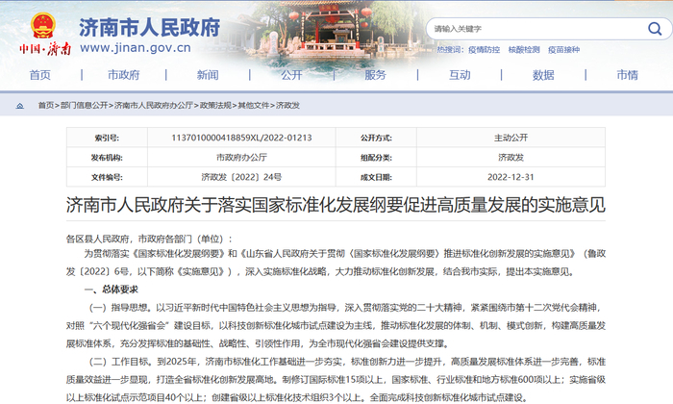Image resolution: width=673 pixels, height=404 pixels.
Task: Click the salutation line 各区县人民政府
Action: (x=149, y=240)
